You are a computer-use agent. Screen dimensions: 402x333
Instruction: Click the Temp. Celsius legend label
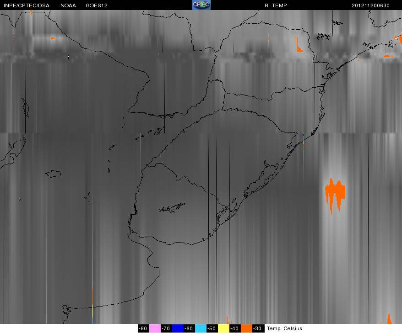coord(284,328)
